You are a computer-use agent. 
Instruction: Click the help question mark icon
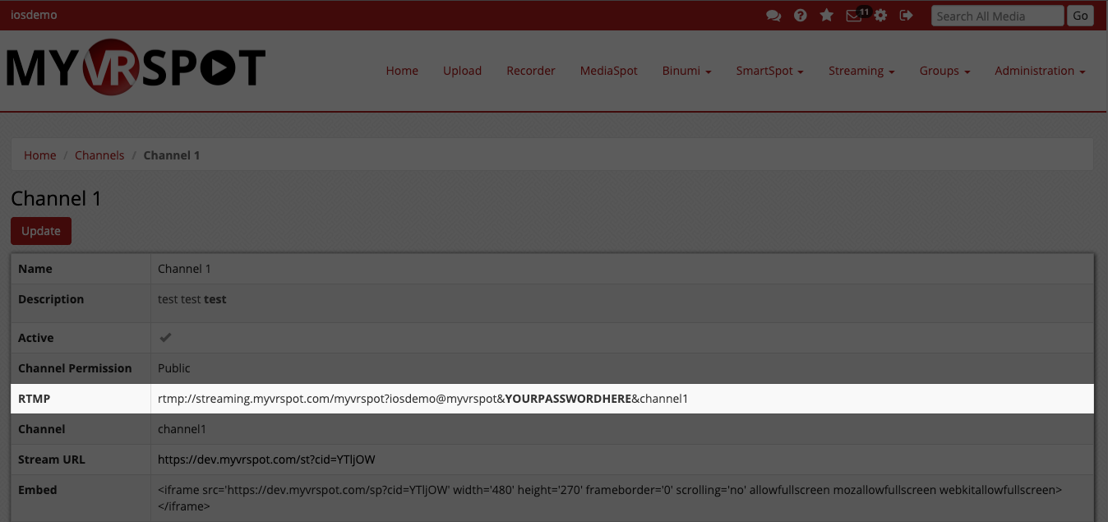tap(801, 16)
